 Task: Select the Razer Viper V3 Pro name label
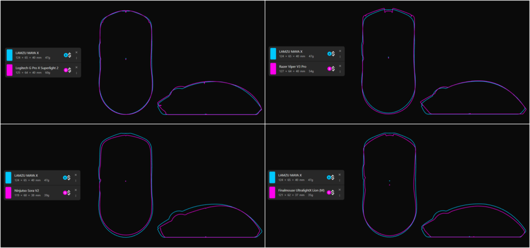tap(293, 67)
